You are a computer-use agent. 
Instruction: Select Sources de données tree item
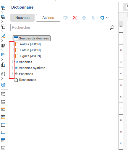click(32, 38)
